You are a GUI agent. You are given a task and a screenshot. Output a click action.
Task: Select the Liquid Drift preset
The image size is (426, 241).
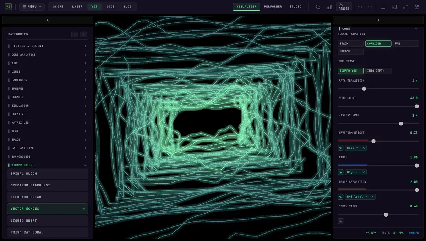pos(48,220)
